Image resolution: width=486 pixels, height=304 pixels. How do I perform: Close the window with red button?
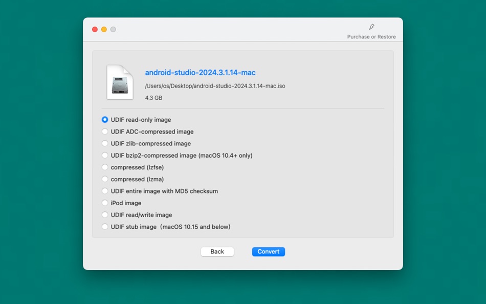coord(95,29)
